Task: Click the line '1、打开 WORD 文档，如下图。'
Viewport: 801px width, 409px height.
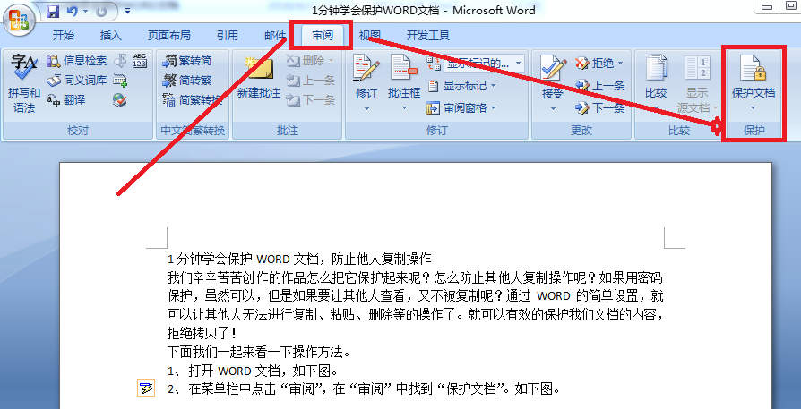Action: pyautogui.click(x=252, y=370)
